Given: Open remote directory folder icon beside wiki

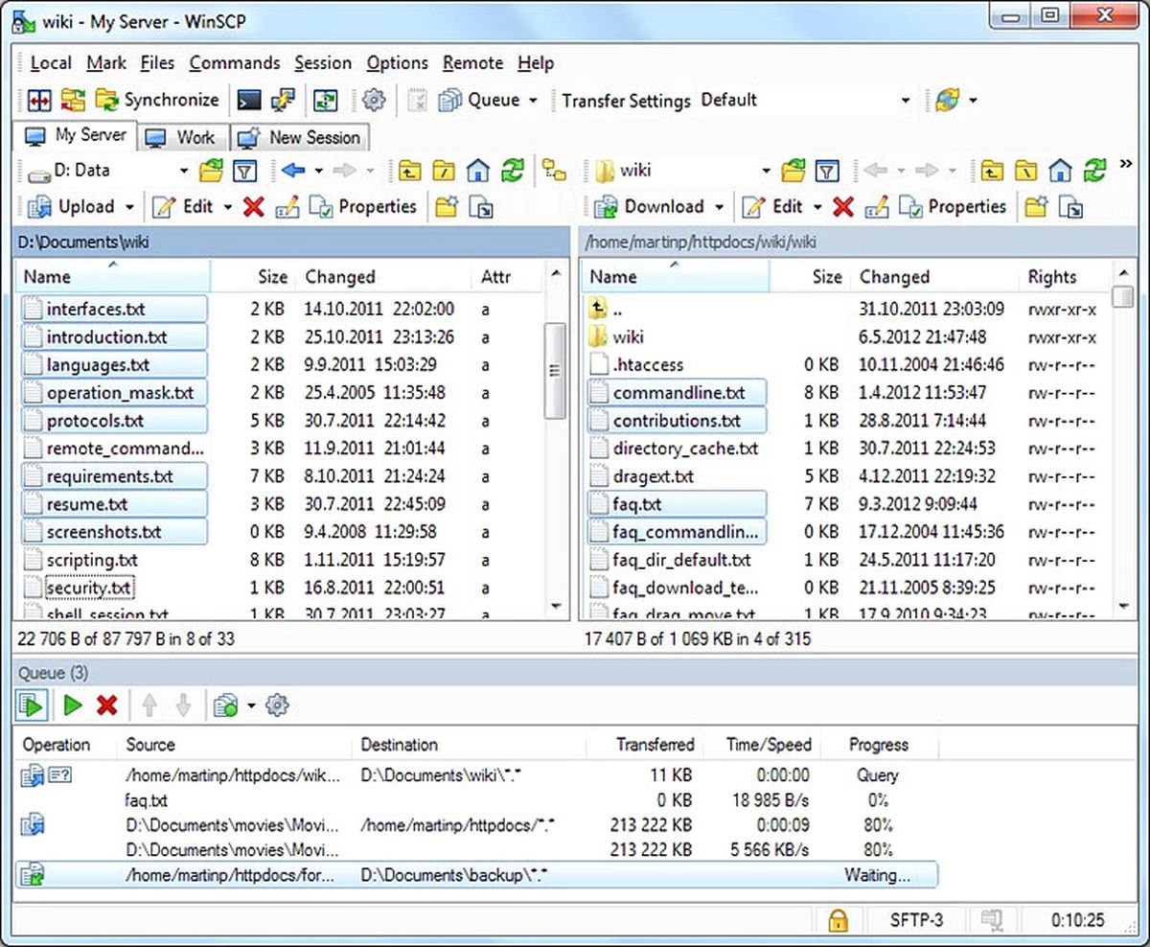Looking at the screenshot, I should pyautogui.click(x=793, y=171).
